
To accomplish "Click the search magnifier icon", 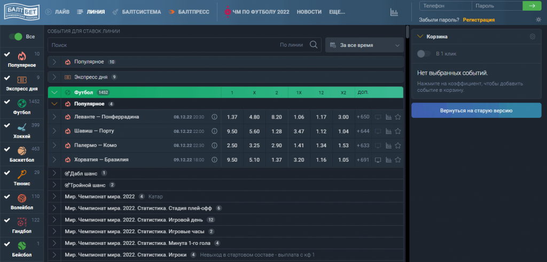I will pos(314,45).
